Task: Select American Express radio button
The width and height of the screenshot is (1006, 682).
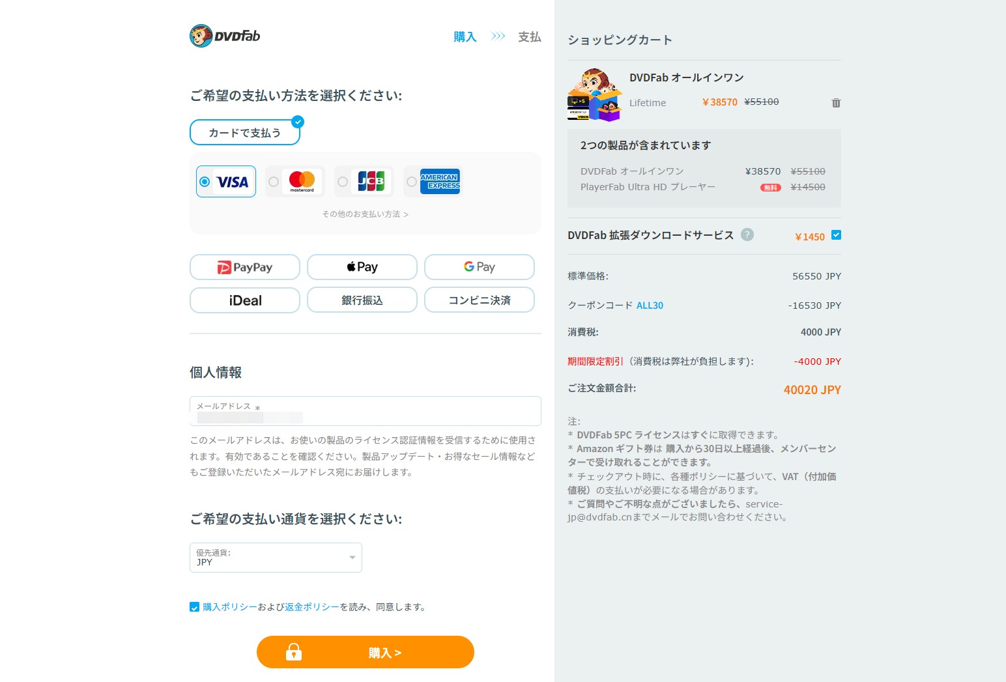Action: click(x=412, y=182)
